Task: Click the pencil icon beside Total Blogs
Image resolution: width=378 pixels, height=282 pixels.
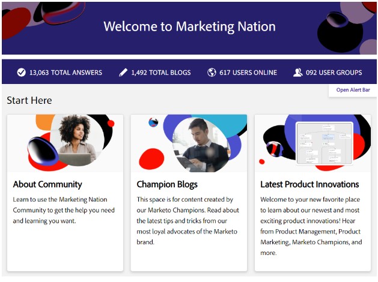Action: pos(123,73)
